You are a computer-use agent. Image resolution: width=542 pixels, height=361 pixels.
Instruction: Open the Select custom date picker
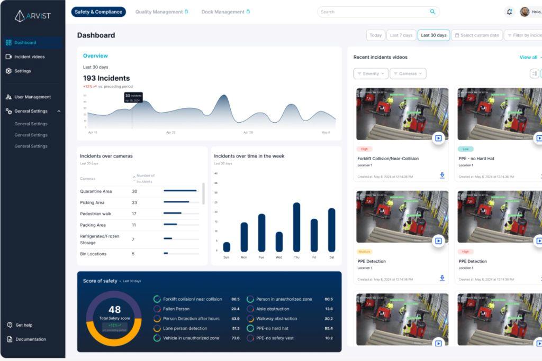click(x=477, y=35)
